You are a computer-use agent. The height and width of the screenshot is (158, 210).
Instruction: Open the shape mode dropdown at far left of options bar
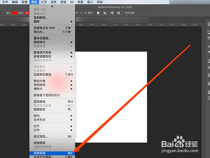click(2, 13)
